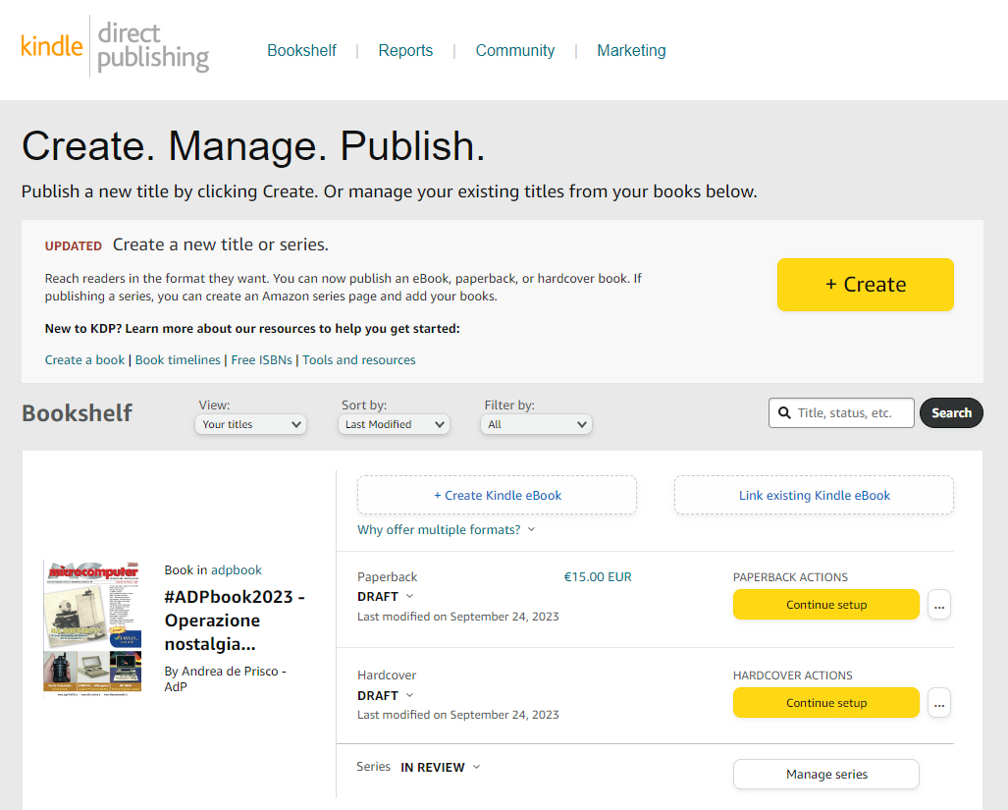Expand 'Why offer multiple formats?'
This screenshot has width=1008, height=810.
[x=447, y=530]
